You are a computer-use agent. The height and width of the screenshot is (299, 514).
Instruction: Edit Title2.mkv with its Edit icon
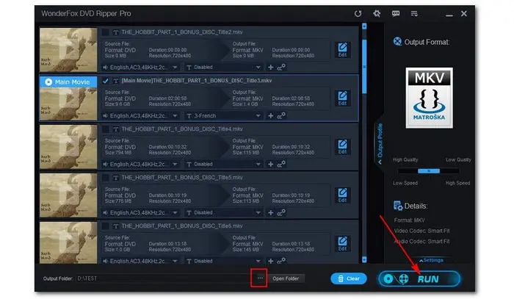[343, 49]
